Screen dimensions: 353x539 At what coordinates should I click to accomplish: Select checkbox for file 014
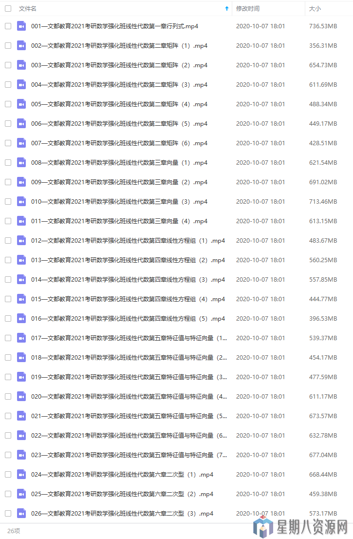(8, 279)
